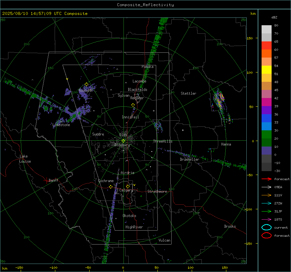
Task: Click the cyan 27ZW arrow icon
Action: tap(266, 203)
